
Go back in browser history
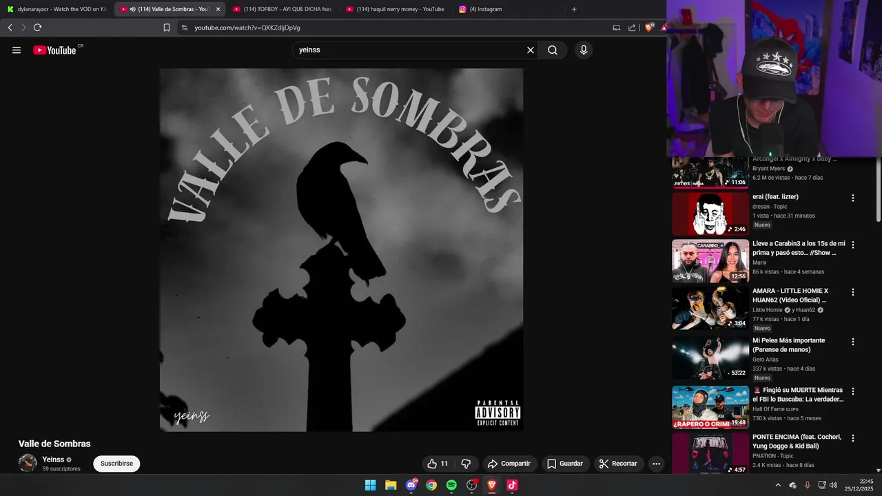point(10,28)
